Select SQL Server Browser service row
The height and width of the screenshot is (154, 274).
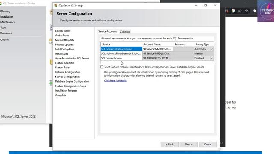pos(121,58)
